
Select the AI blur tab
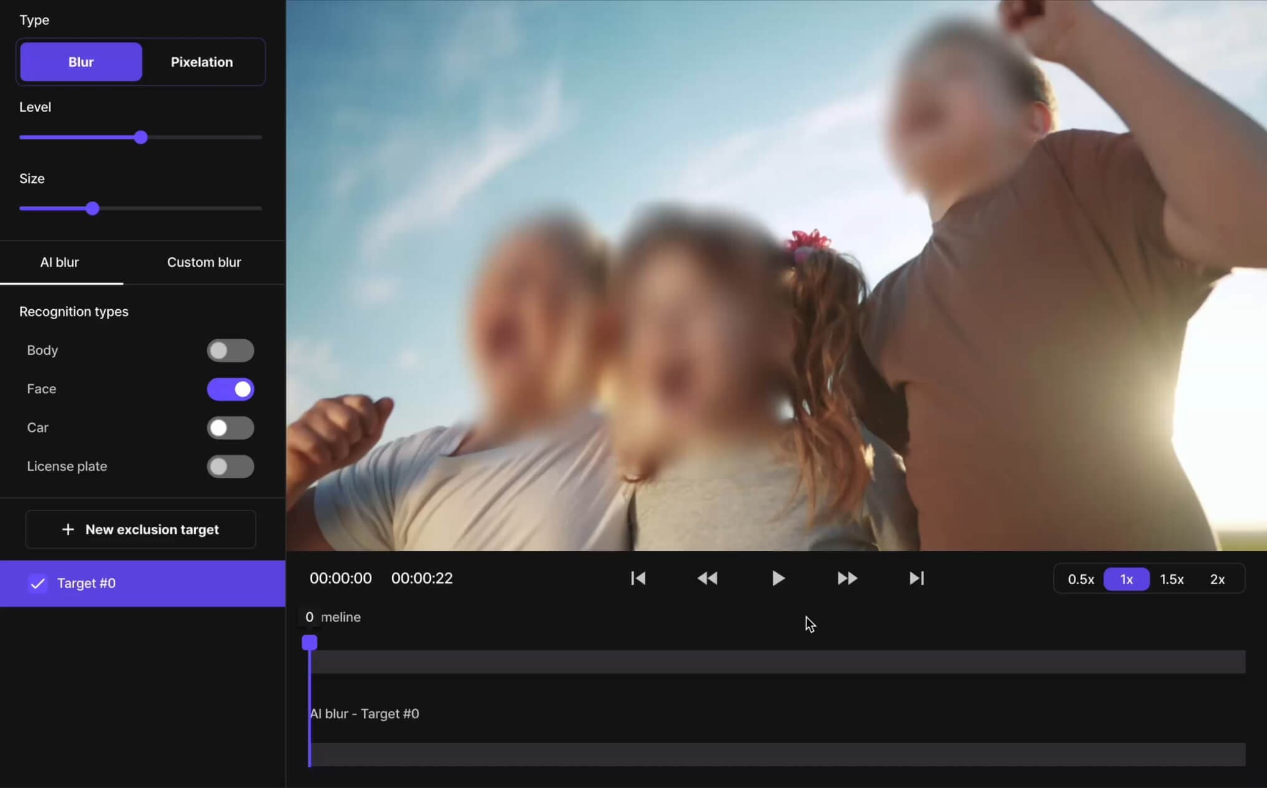60,262
